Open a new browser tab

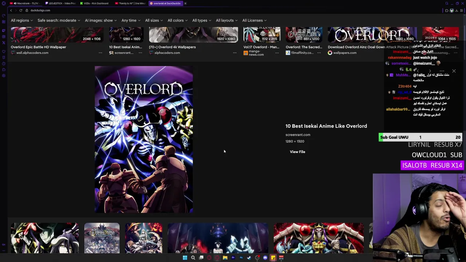185,3
